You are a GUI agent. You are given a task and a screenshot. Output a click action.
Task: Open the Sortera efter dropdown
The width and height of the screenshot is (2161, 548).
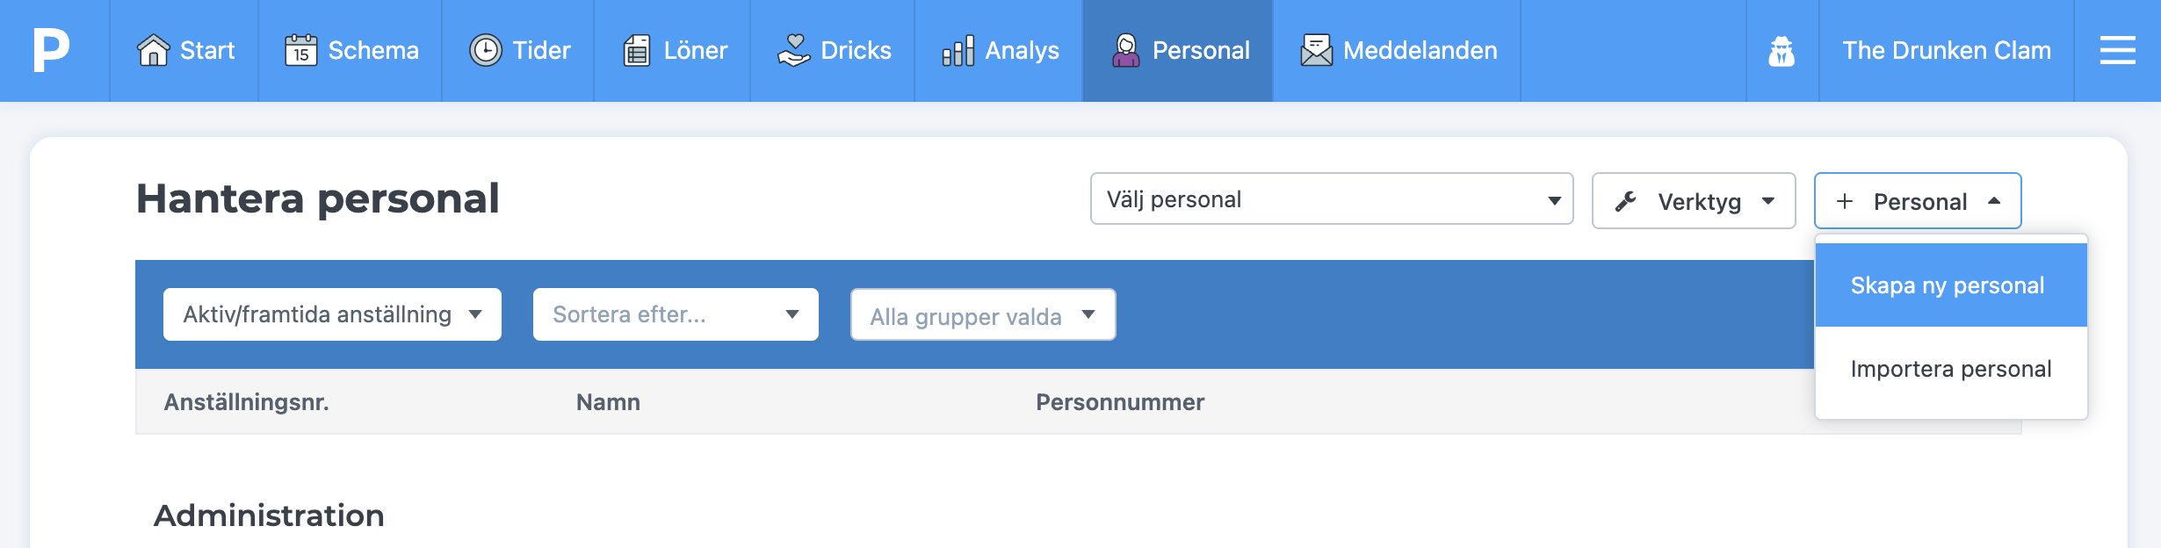point(676,314)
